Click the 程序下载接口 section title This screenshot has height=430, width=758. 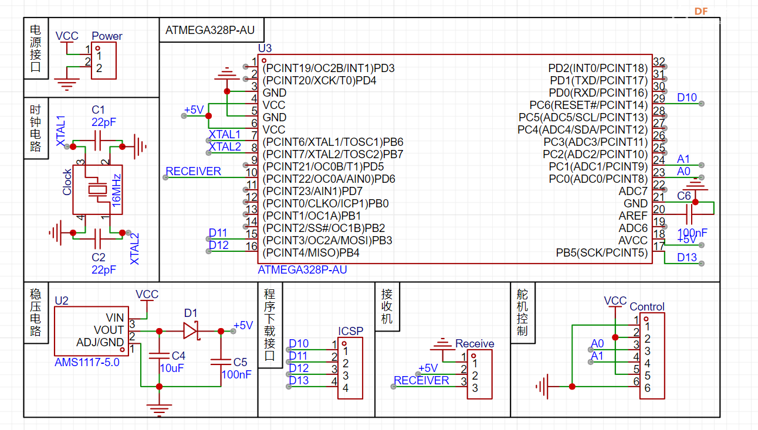270,325
